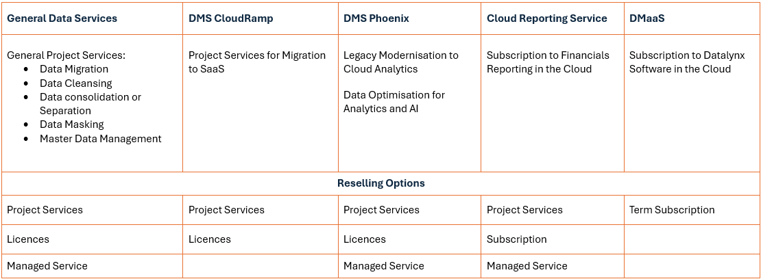Viewport: 761px width, 279px height.
Task: Select the Term Subscription cell
Action: point(671,210)
